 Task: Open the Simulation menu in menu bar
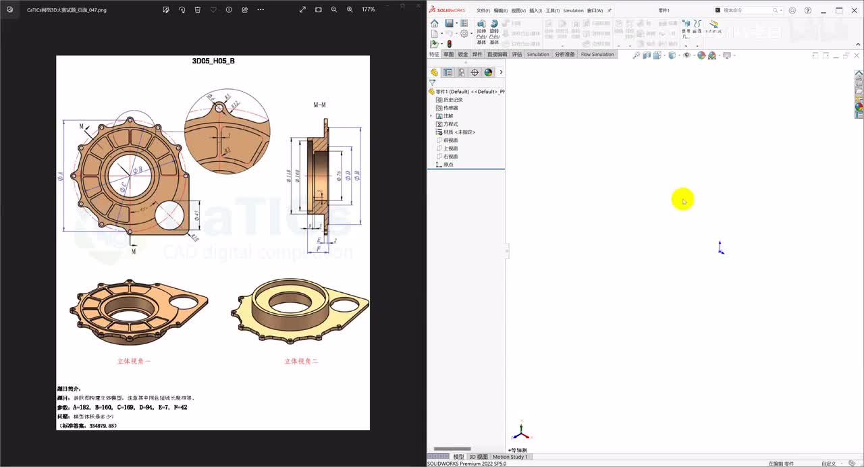[573, 10]
